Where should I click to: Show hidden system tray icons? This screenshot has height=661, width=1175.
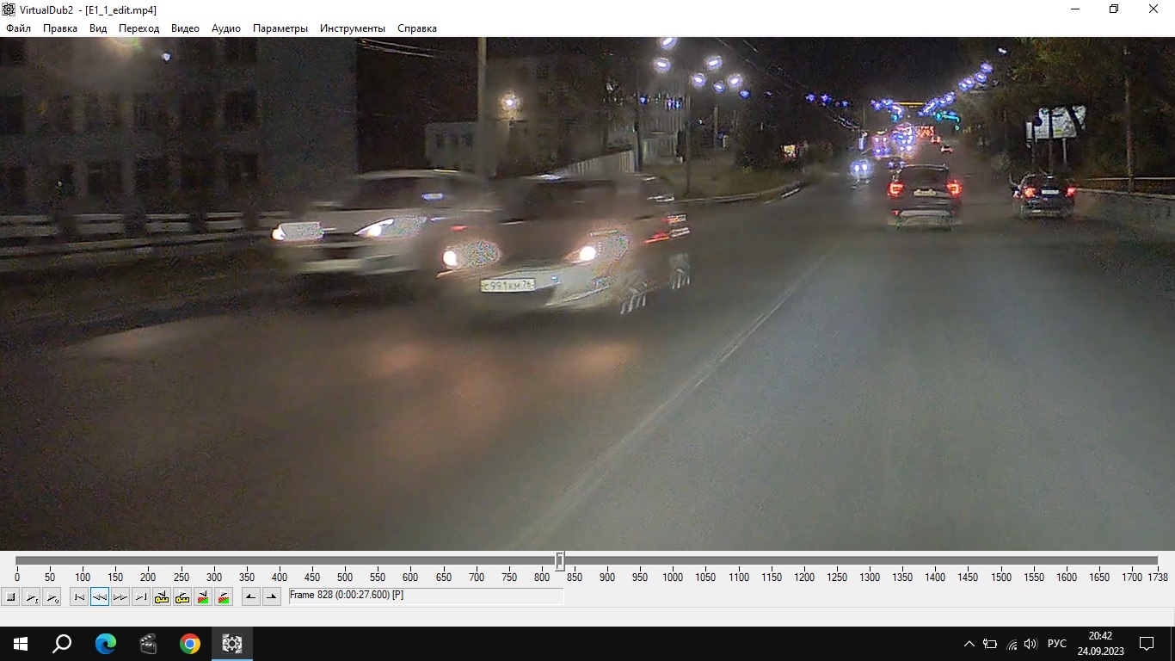coord(969,644)
